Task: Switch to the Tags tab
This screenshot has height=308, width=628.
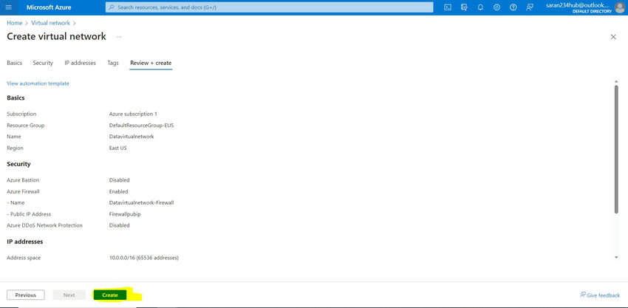Action: click(113, 63)
